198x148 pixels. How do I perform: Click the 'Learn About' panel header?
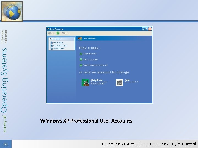coord(62,39)
